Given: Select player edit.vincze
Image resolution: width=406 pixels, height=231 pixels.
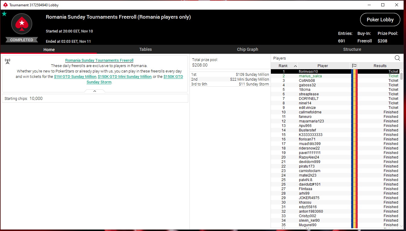Looking at the screenshot, I should coord(335,108).
